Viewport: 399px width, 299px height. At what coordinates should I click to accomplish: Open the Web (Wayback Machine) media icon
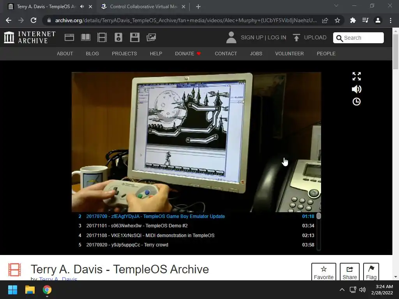[x=69, y=37]
